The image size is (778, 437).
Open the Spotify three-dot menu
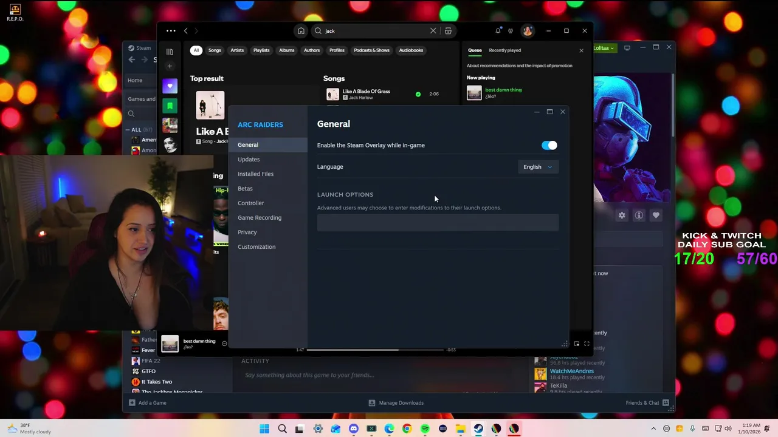171,31
